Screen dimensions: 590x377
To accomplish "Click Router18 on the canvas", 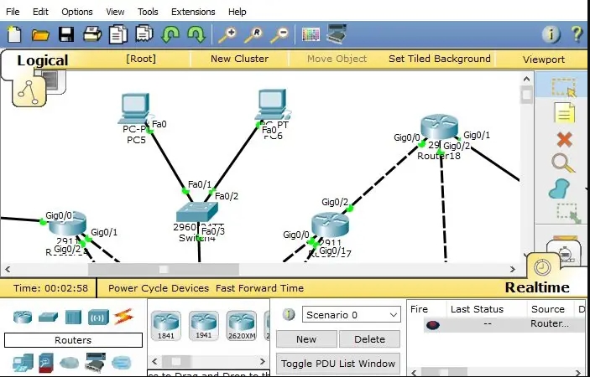I will tap(439, 130).
